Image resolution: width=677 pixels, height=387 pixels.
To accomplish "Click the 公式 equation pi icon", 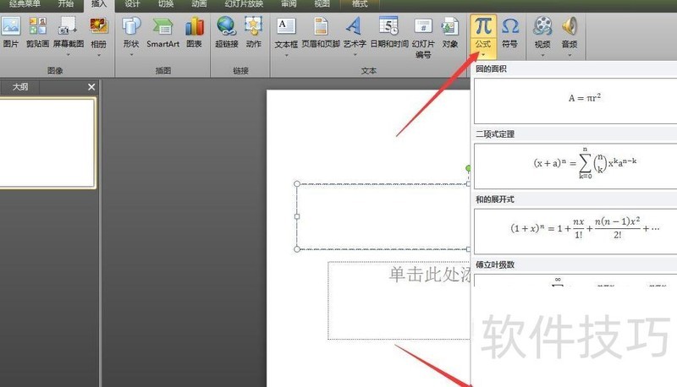I will (483, 26).
